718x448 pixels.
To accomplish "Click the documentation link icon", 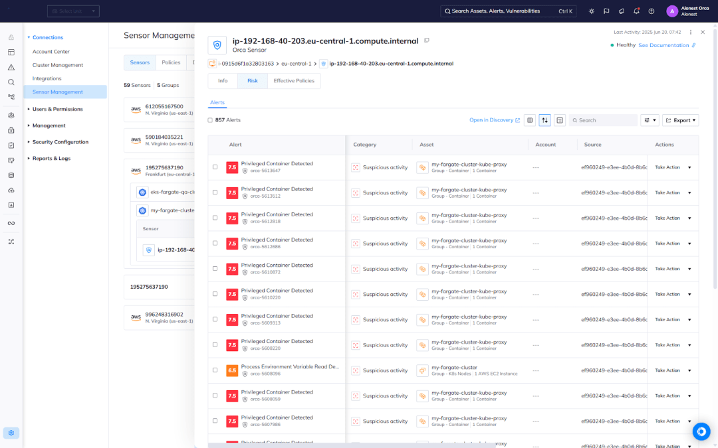I will (x=693, y=45).
